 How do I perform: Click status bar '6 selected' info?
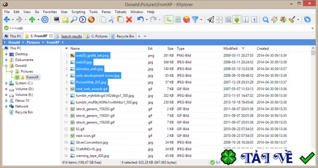149,162
